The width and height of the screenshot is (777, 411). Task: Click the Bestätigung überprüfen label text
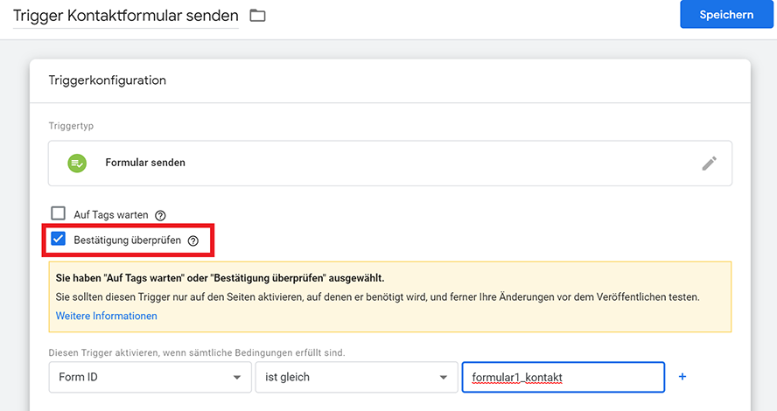pyautogui.click(x=129, y=240)
